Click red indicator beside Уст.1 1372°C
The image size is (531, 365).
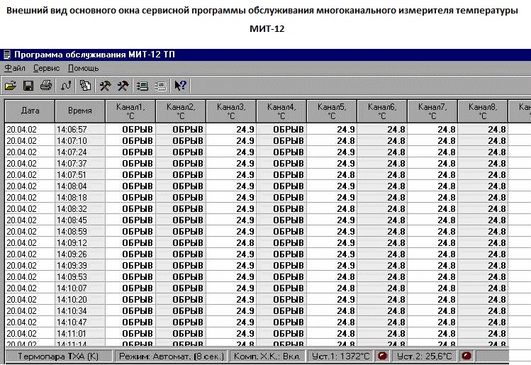382,356
